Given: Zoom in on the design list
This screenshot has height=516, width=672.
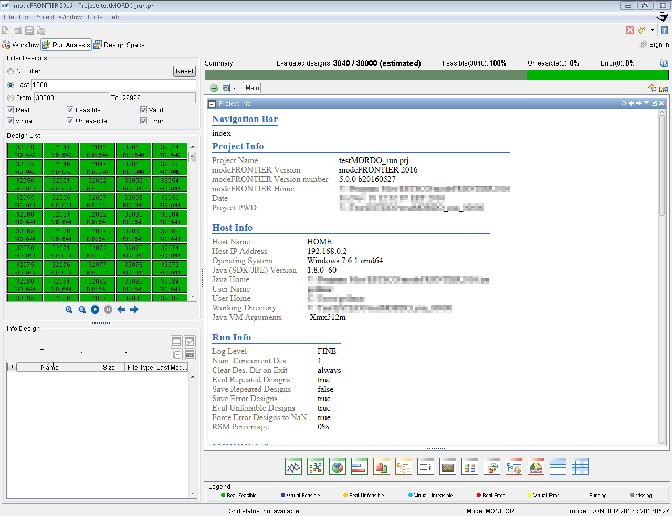Looking at the screenshot, I should pos(69,309).
